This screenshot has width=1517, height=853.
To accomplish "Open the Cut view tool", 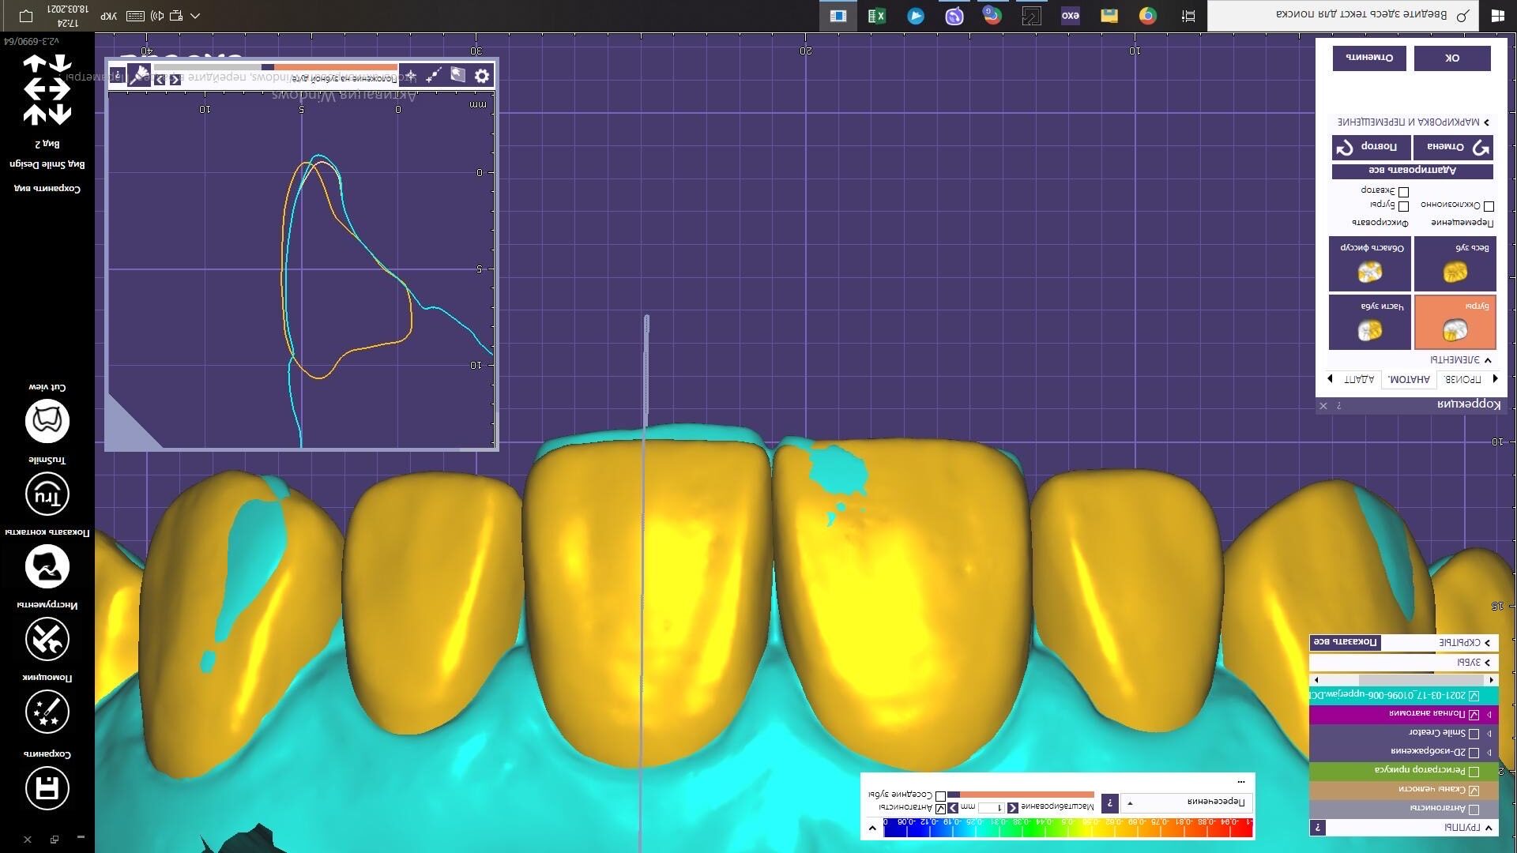I will tap(47, 421).
